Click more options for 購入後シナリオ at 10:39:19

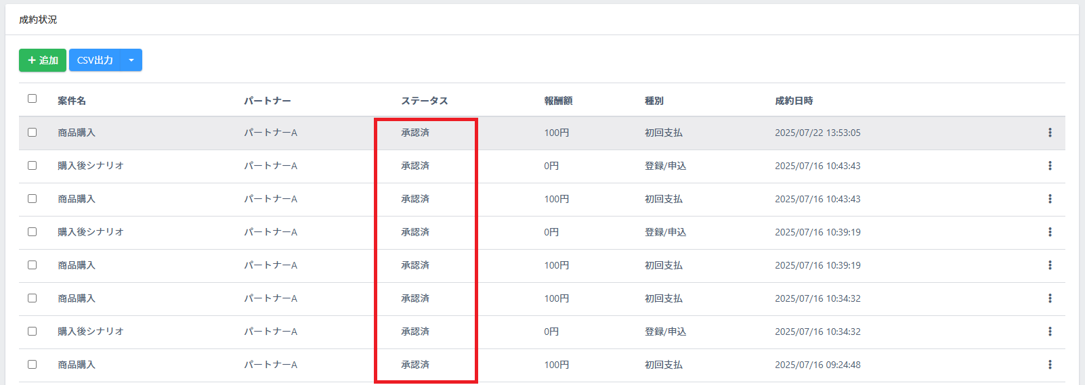tap(1050, 232)
